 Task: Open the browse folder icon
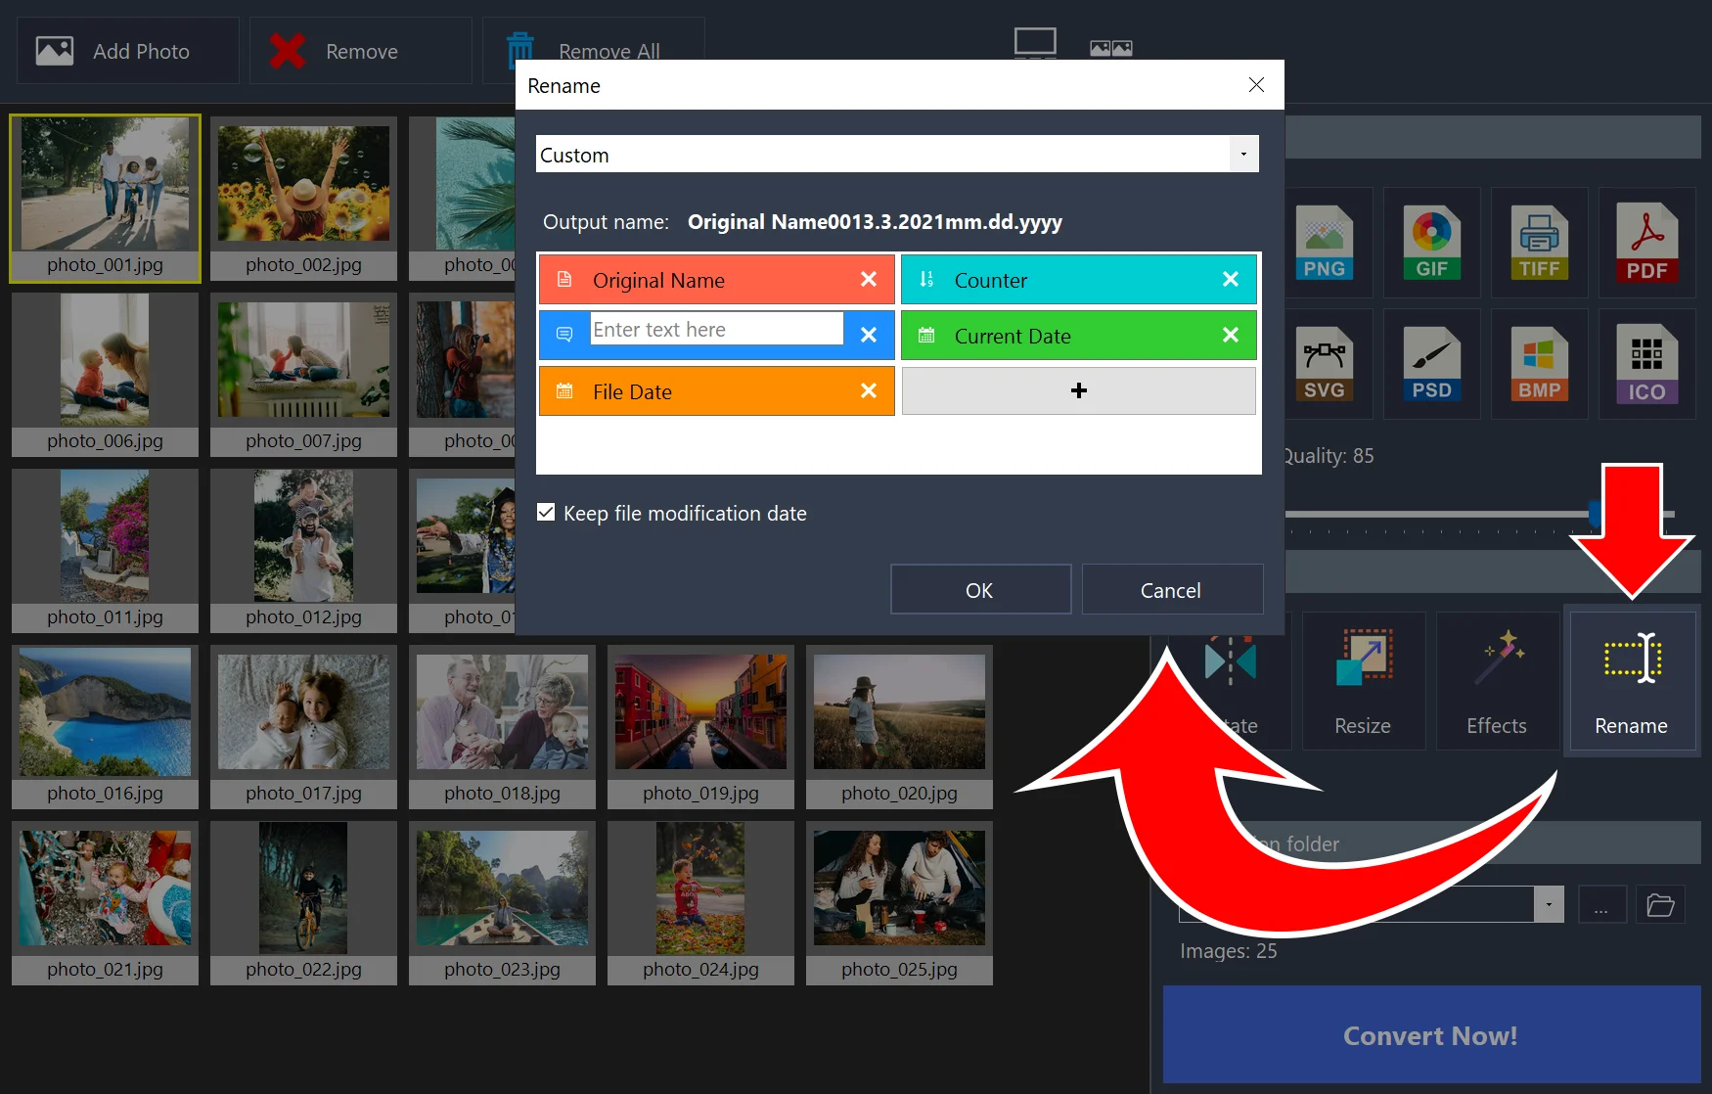1660,904
